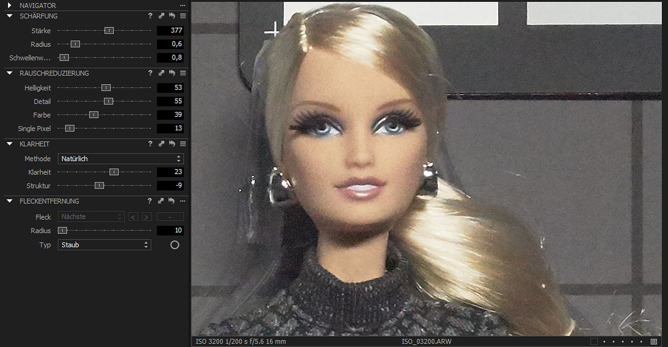
Task: Open viewer options icon in status bar
Action: pyautogui.click(x=654, y=341)
